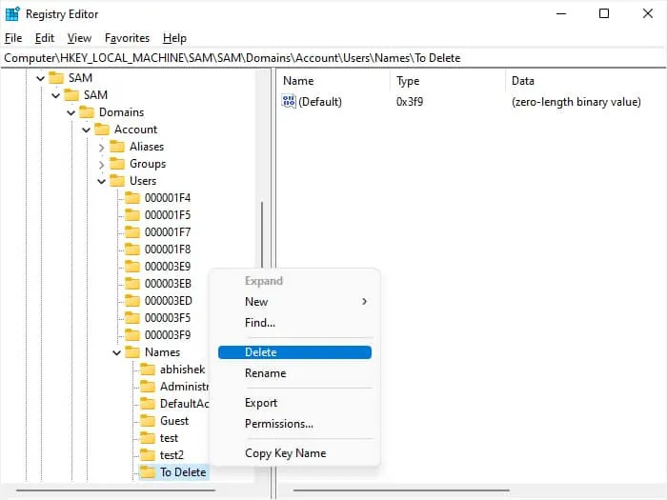Click the folder icon of key 000003F5

click(132, 318)
